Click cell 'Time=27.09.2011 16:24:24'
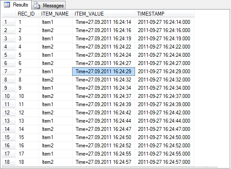Screen dimensions: 231x169 point(104,55)
